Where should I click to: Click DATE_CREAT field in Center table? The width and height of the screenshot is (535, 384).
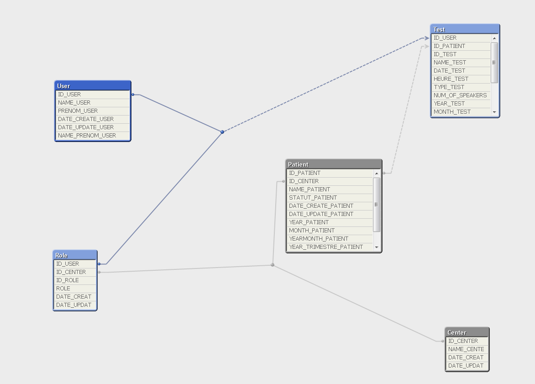click(467, 358)
